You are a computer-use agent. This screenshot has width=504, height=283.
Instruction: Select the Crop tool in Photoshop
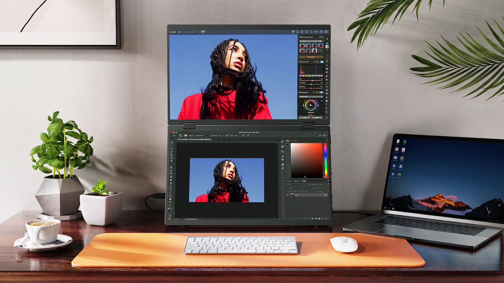171,155
